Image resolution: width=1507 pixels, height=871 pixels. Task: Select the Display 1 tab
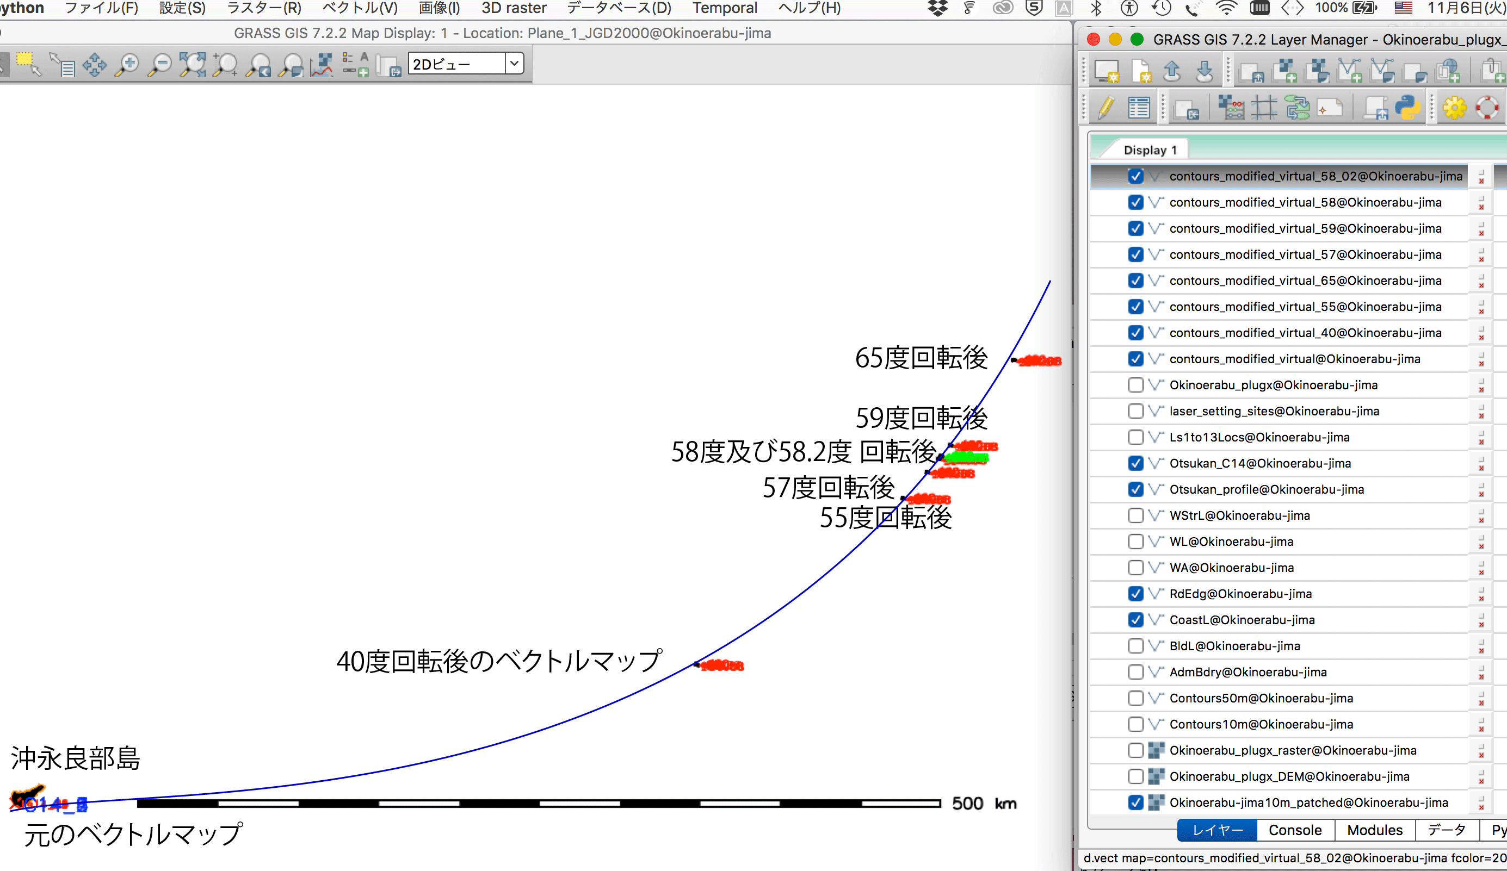1150,150
